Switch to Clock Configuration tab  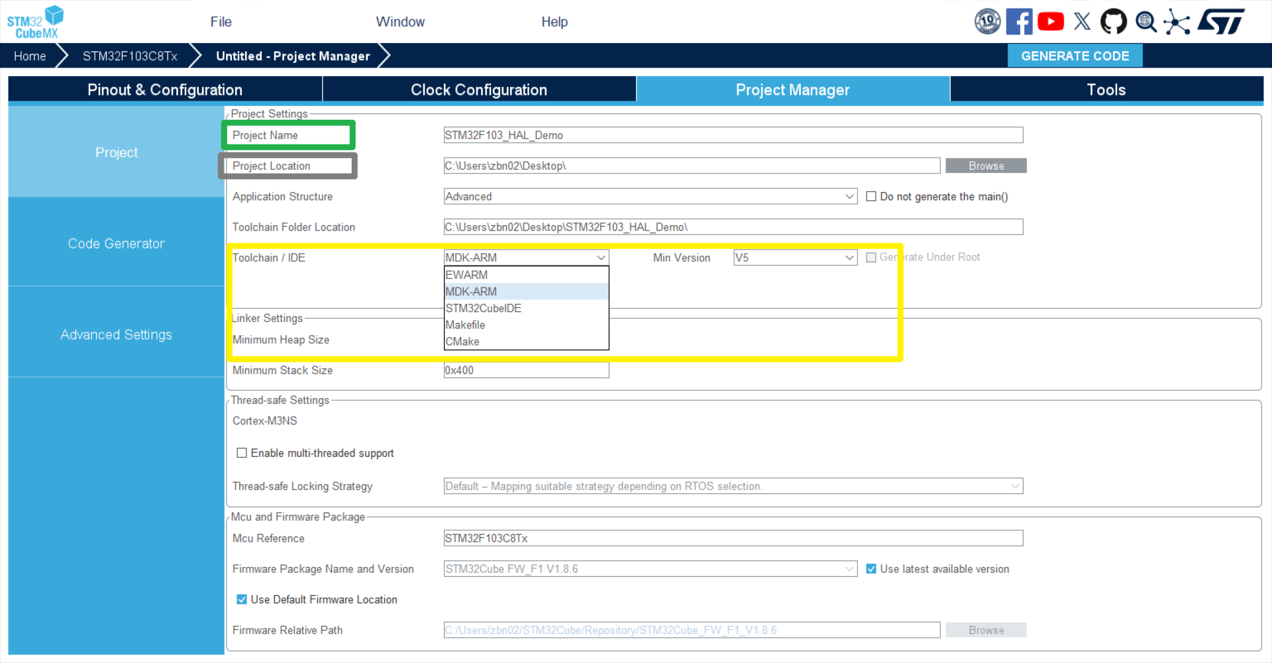pos(479,89)
